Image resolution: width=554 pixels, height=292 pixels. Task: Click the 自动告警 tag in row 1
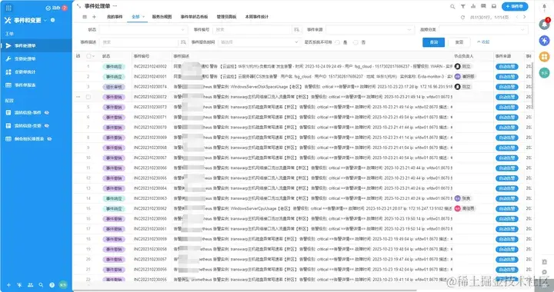(x=506, y=67)
